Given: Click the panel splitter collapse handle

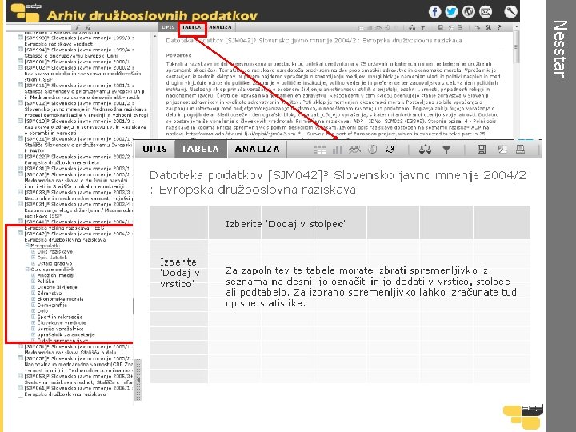Looking at the screenshot, I should click(138, 380).
